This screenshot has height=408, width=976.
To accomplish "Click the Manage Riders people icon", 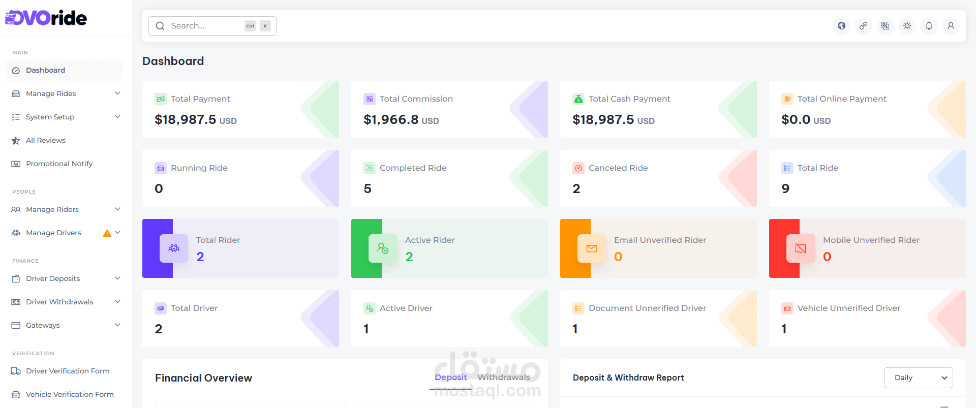I will click(x=16, y=210).
